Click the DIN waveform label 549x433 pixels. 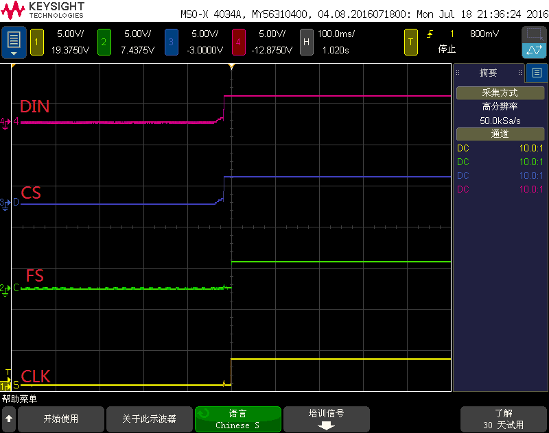coord(35,107)
